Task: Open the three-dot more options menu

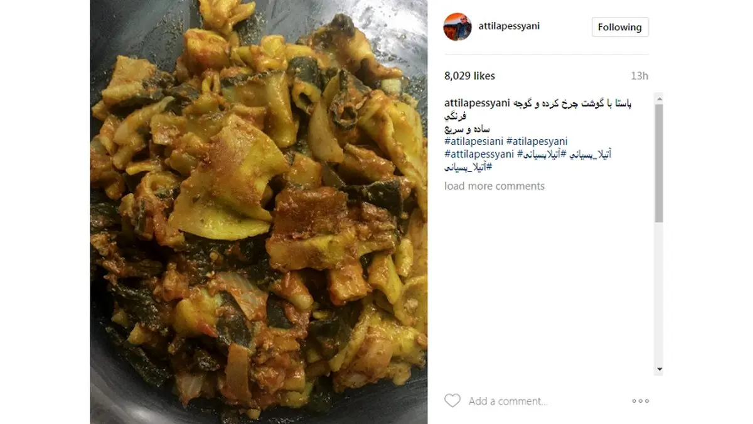Action: pos(640,401)
